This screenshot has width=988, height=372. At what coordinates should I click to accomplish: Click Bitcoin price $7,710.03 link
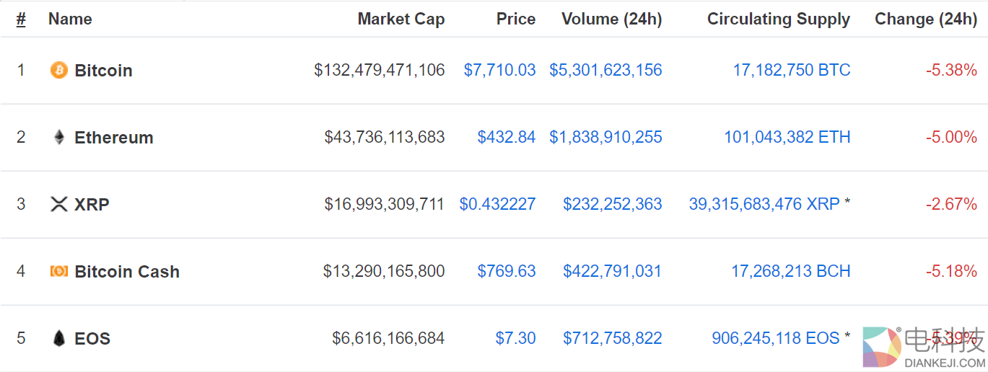click(x=499, y=70)
